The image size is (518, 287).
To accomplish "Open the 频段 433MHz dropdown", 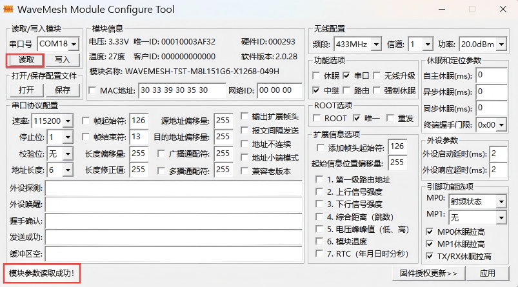I will pos(376,45).
